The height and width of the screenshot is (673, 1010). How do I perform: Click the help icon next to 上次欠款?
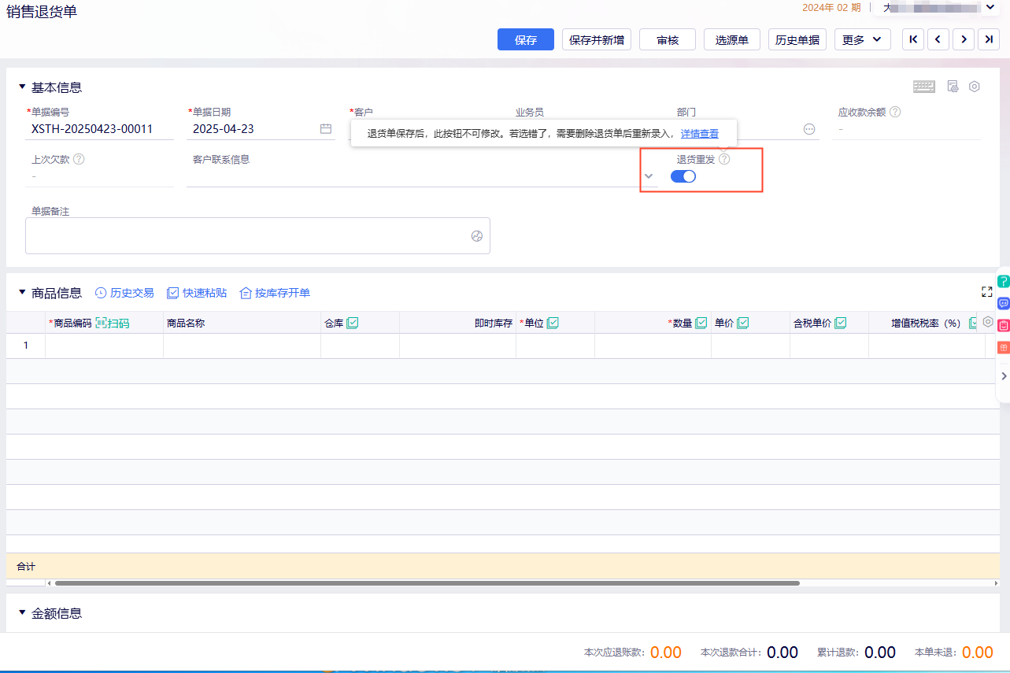[x=79, y=159]
